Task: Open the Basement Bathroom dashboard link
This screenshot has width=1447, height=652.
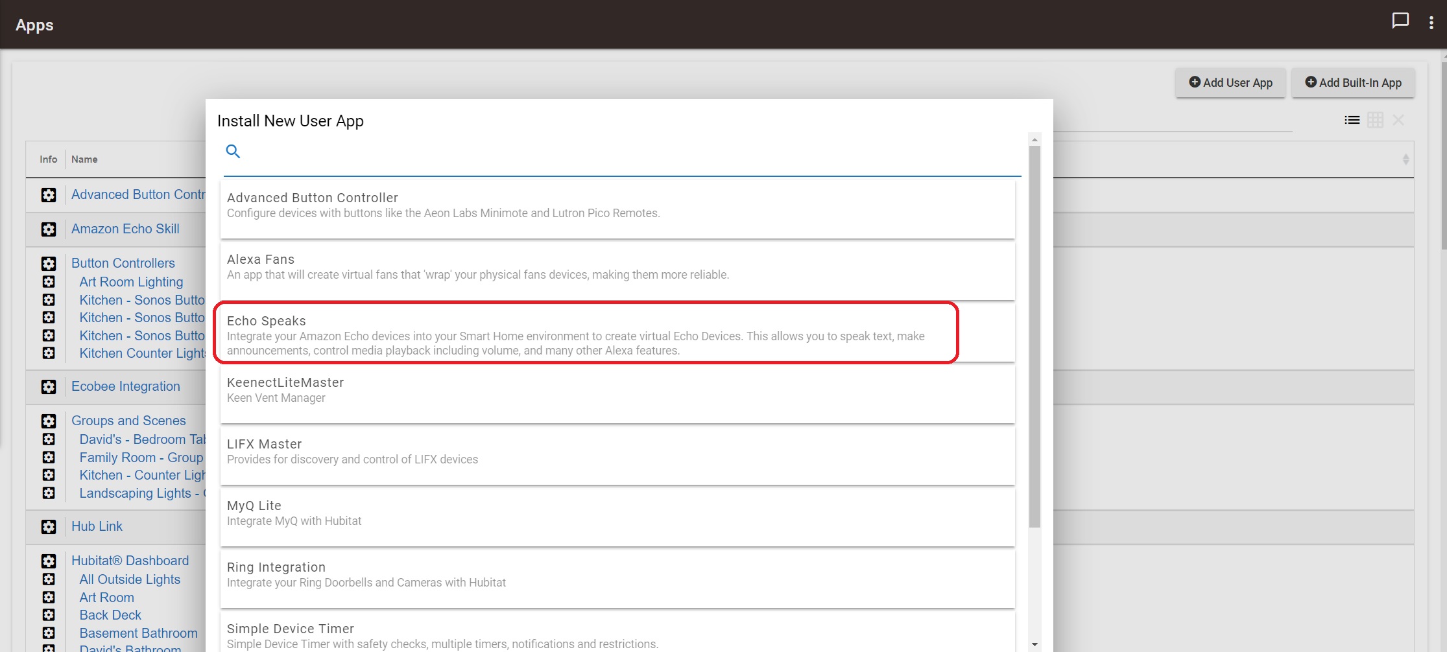Action: point(138,633)
